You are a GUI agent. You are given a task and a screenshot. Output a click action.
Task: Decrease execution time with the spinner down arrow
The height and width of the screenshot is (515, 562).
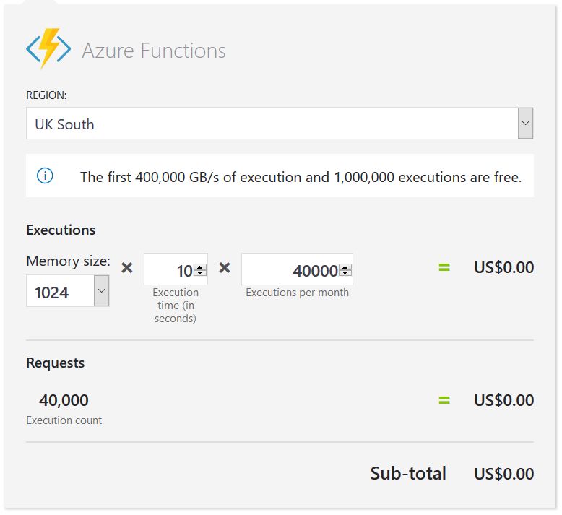[200, 273]
